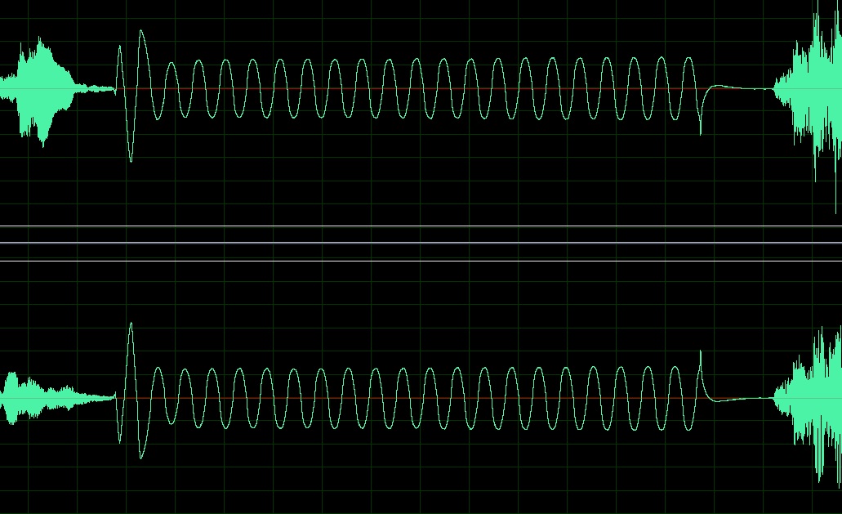
Task: Click the channel divider between the two waveforms
Action: [x=421, y=244]
